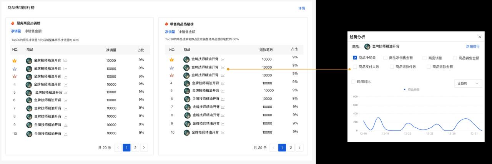Click rank 10 product thumbnail in 零售商品热销榜

187,133
